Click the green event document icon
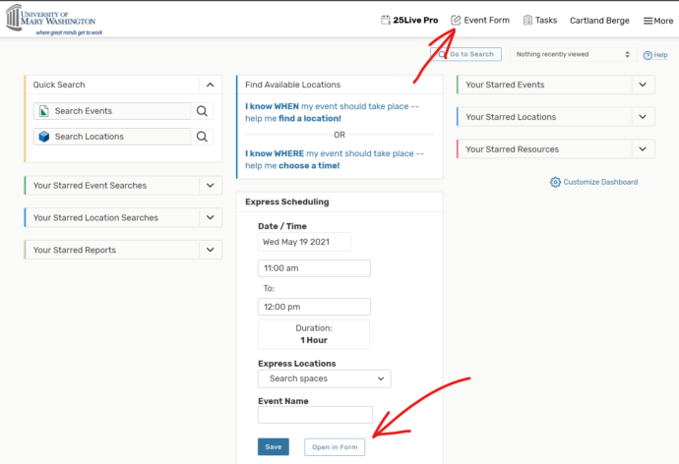This screenshot has width=679, height=464. 43,111
